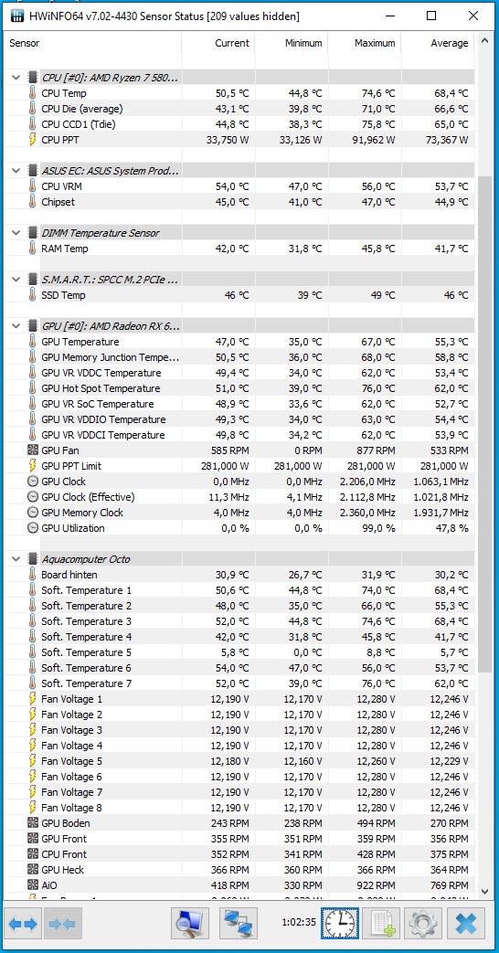This screenshot has width=499, height=953.
Task: Open the network remote monitoring button
Action: 239,925
